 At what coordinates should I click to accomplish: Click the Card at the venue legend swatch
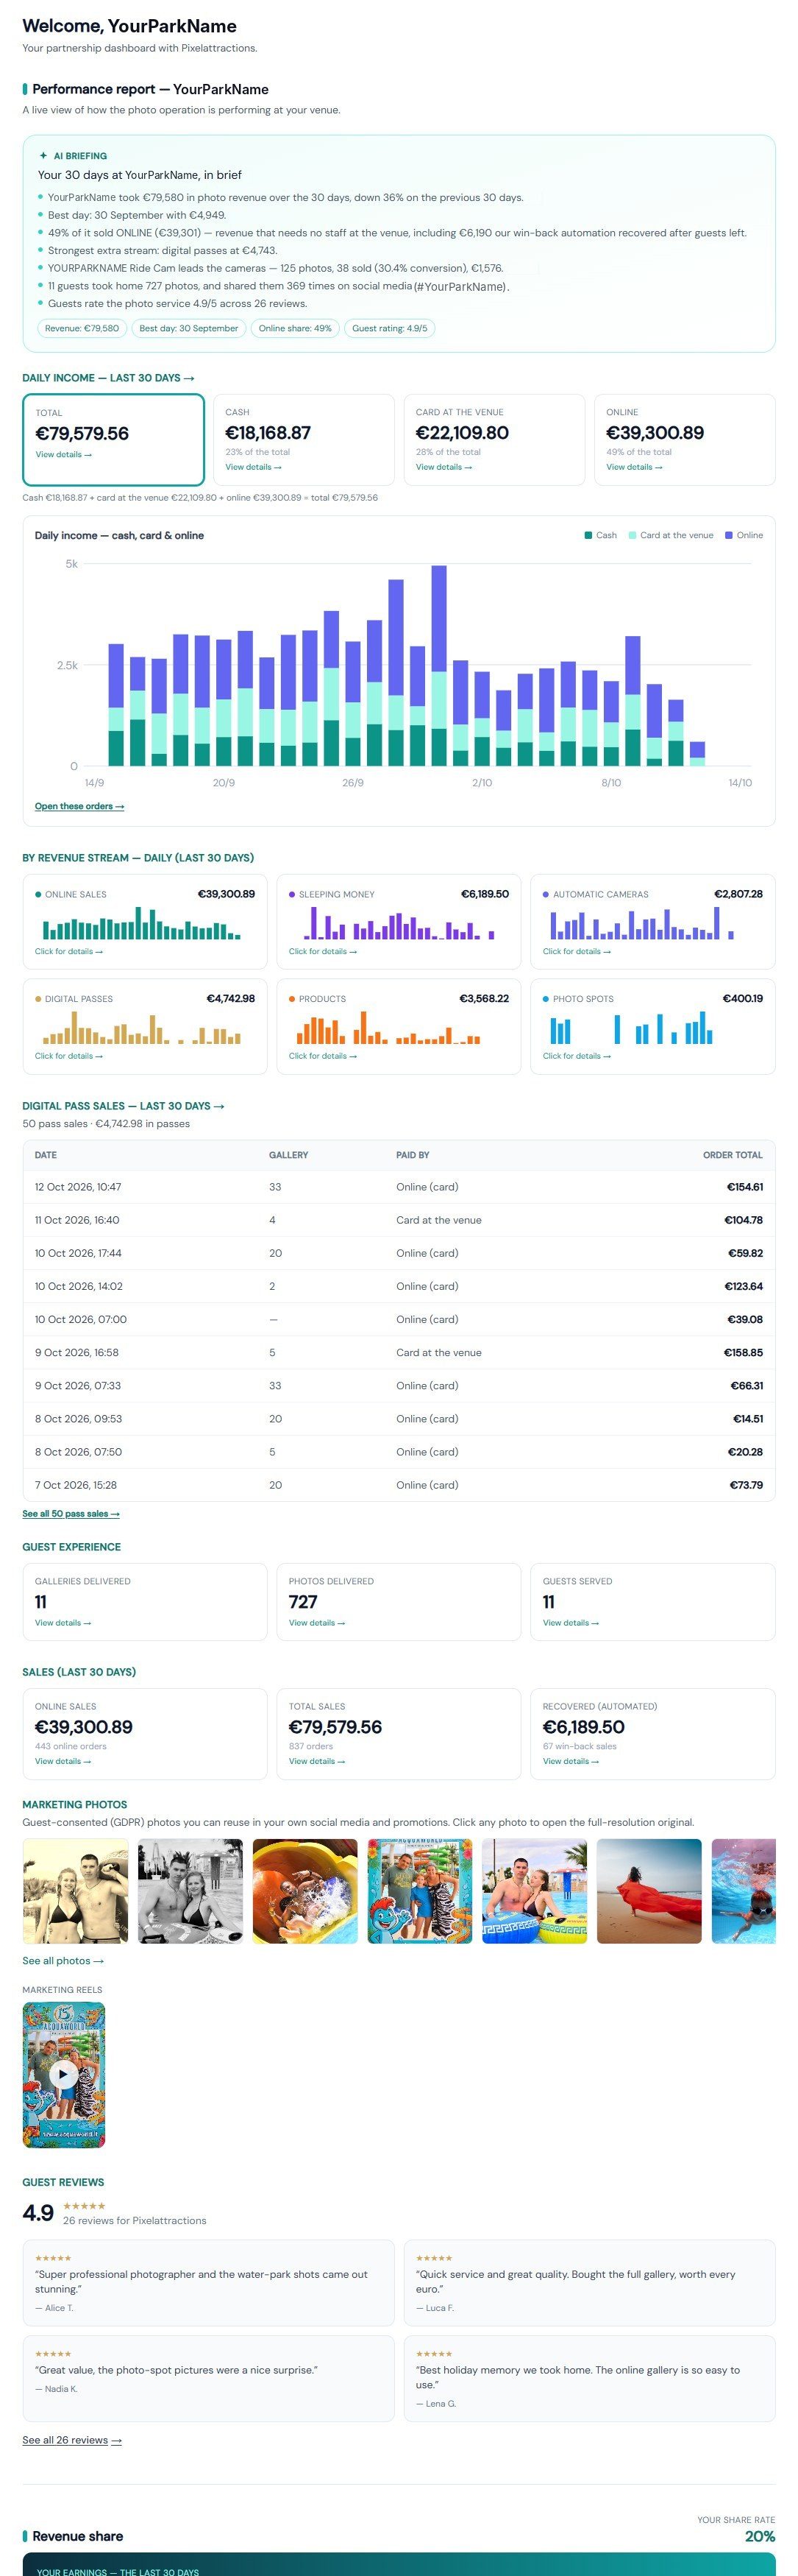pyautogui.click(x=633, y=535)
